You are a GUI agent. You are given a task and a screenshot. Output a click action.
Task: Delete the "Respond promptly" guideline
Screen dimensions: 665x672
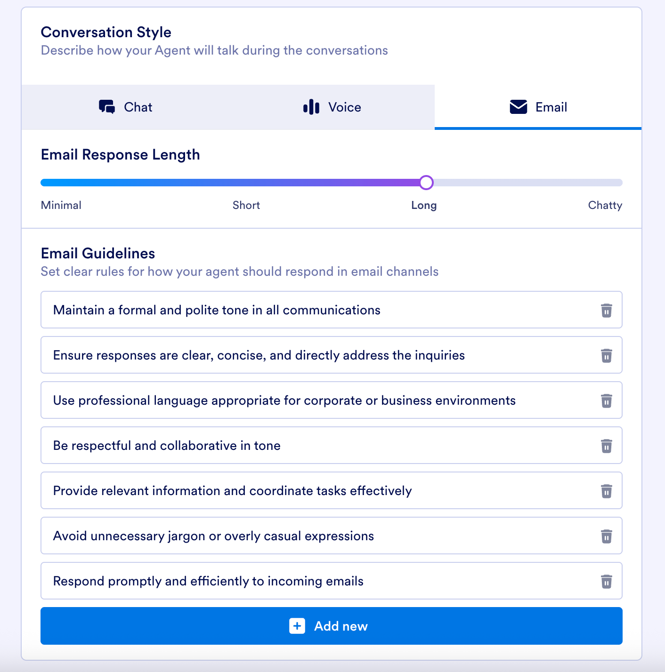606,581
